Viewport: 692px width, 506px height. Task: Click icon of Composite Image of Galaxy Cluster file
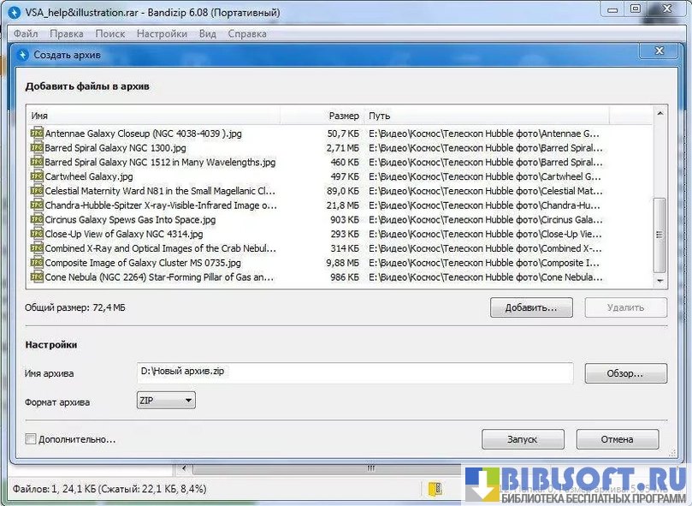tap(37, 263)
